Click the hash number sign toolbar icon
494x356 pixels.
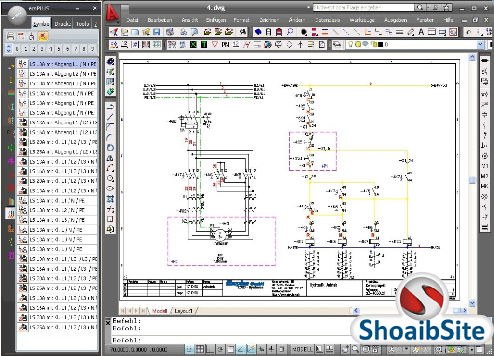tap(135, 45)
